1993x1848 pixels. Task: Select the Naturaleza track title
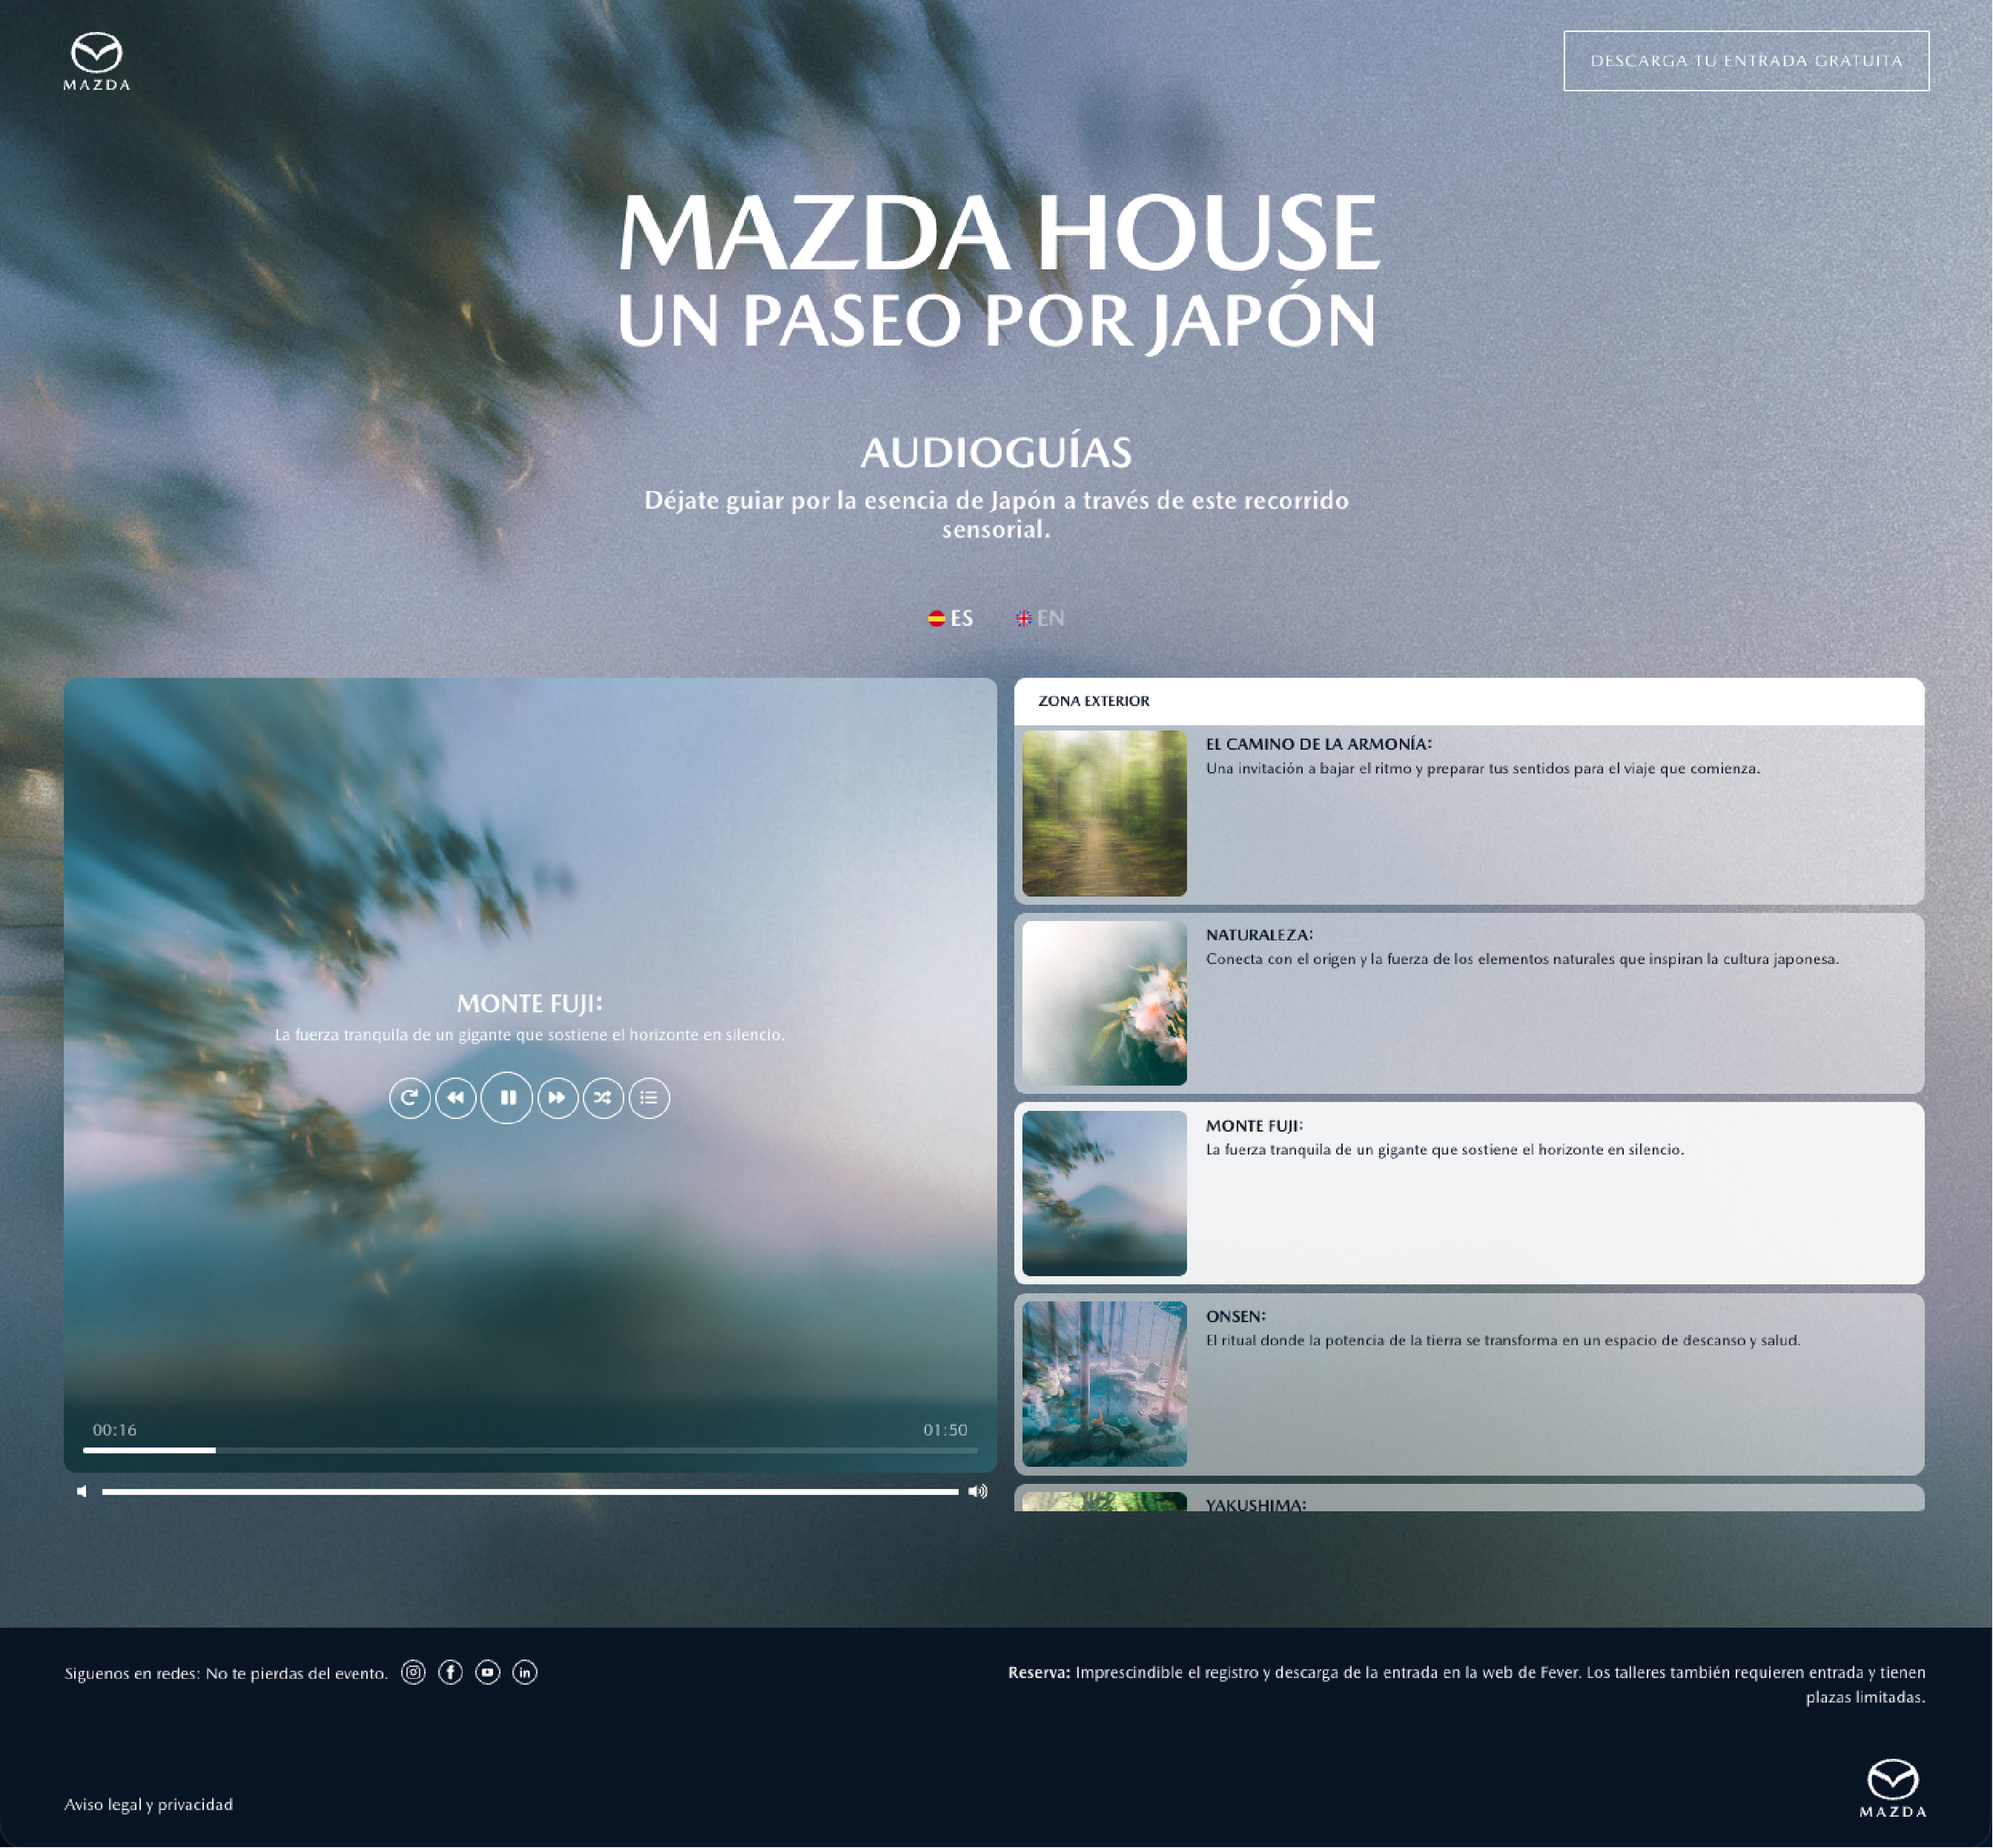1259,935
